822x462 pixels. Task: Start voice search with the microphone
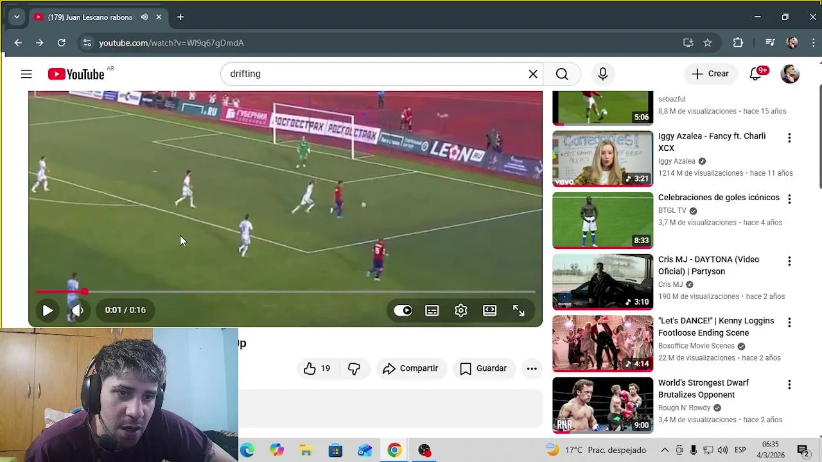[x=602, y=74]
